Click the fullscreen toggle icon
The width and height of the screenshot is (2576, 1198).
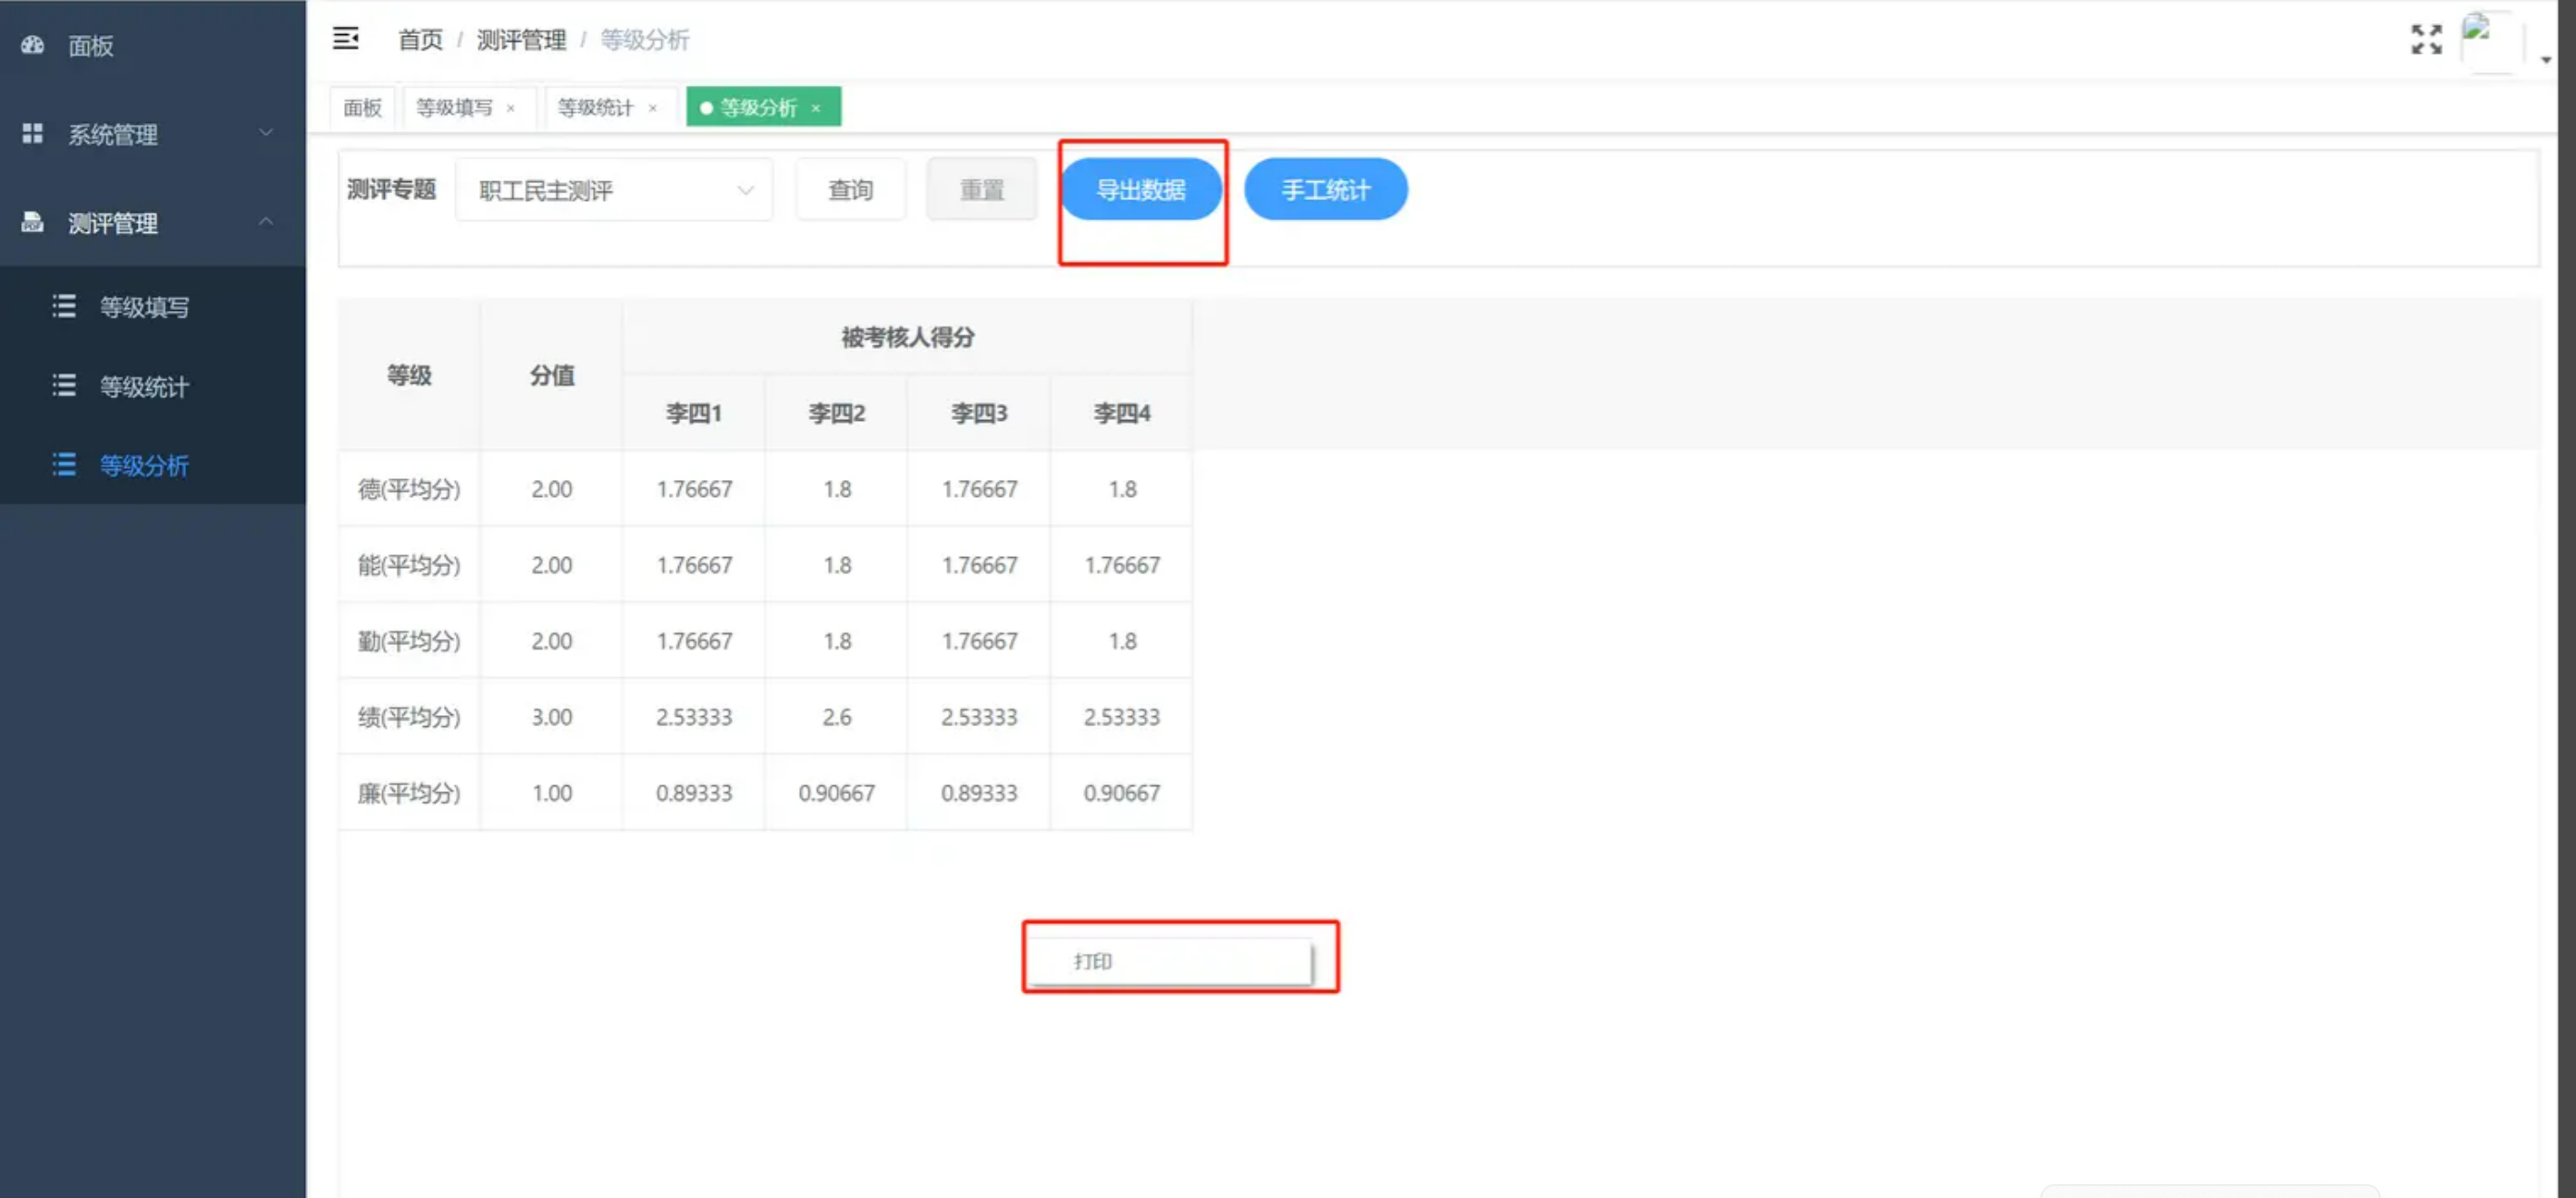coord(2426,39)
